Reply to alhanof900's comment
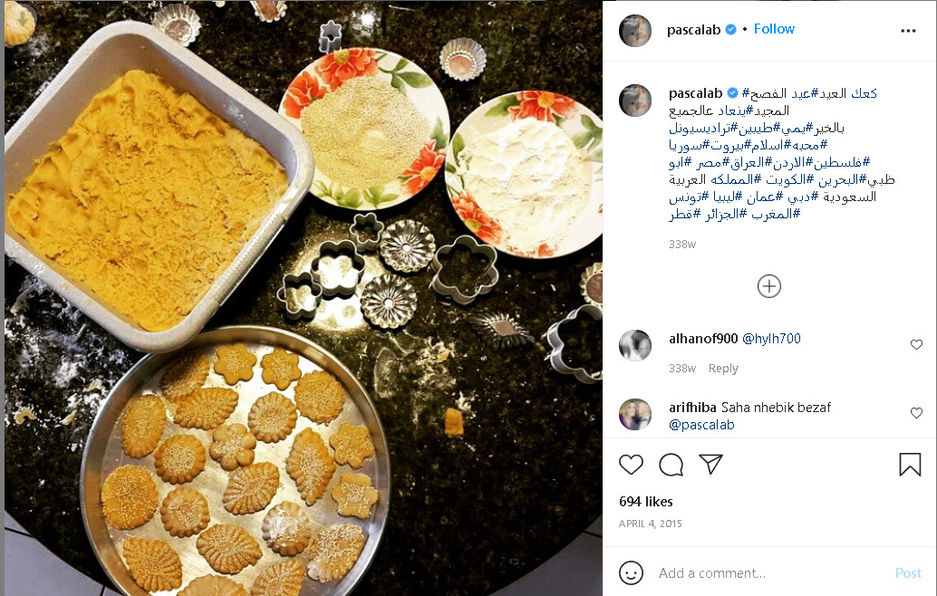Viewport: 937px width, 596px height. pyautogui.click(x=723, y=369)
